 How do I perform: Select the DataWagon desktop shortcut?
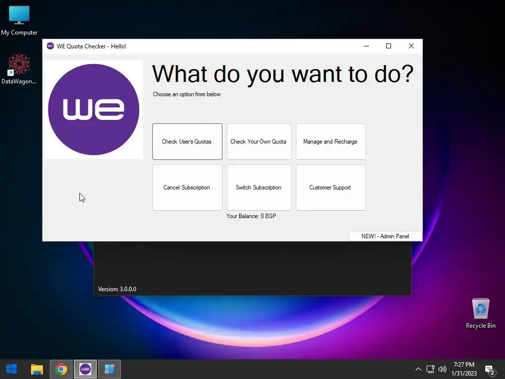pos(19,69)
